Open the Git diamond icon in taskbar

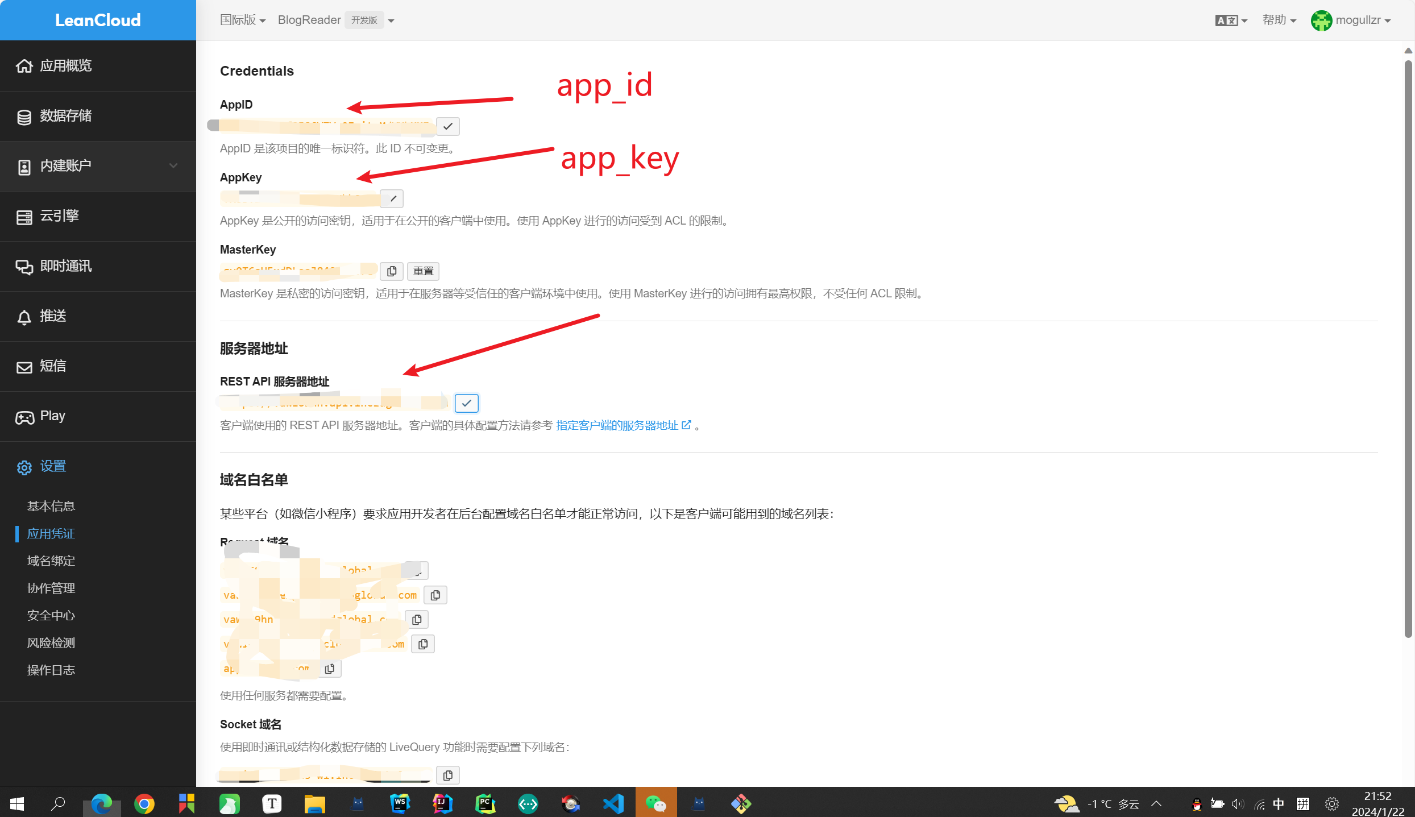coord(741,803)
